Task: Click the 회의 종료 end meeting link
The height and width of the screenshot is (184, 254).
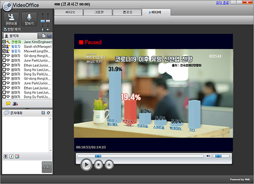Action: coord(222,3)
